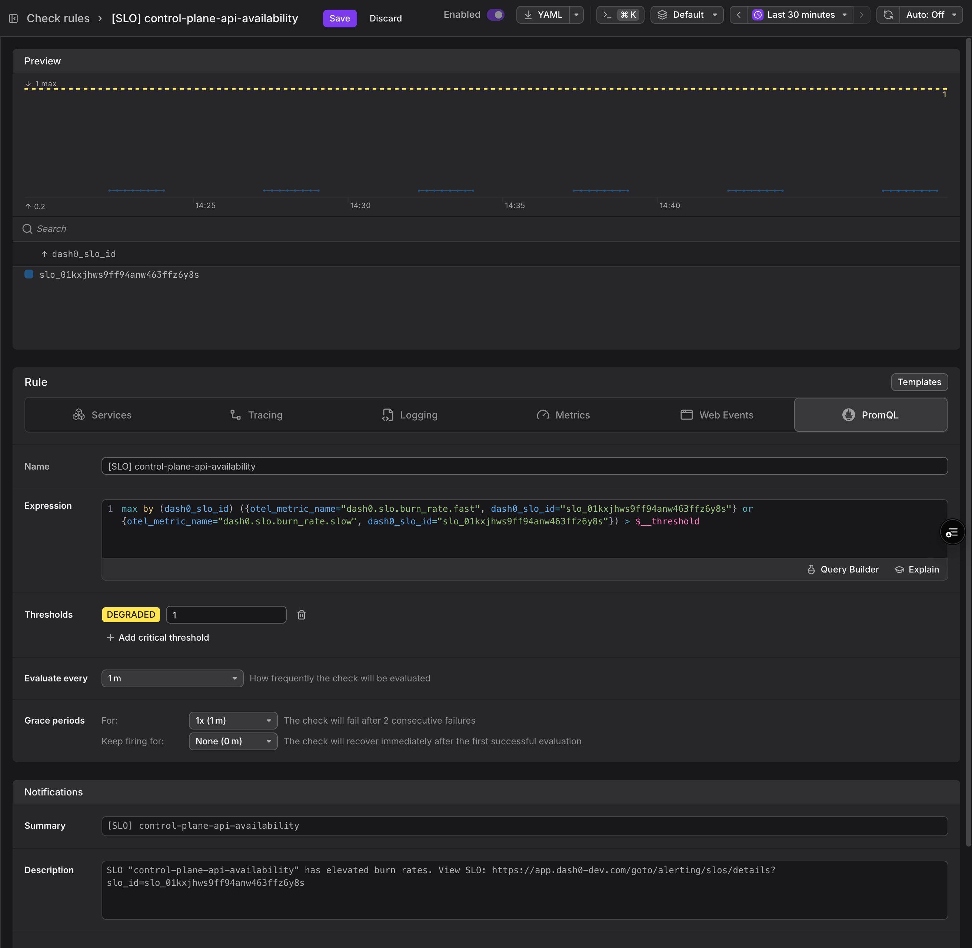Edit the notification Description text area
This screenshot has width=972, height=948.
tap(525, 890)
